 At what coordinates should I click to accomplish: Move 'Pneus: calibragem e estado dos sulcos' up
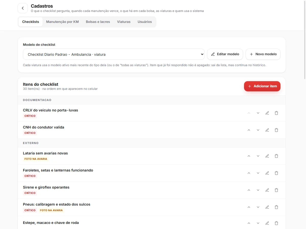point(249,207)
